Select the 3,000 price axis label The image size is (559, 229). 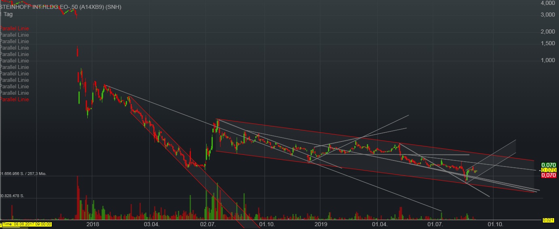pos(548,15)
